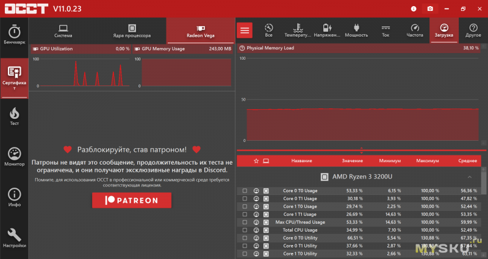Collapse the AMD Ryzen 3 3200U group chevron
This screenshot has width=488, height=259.
[469, 177]
